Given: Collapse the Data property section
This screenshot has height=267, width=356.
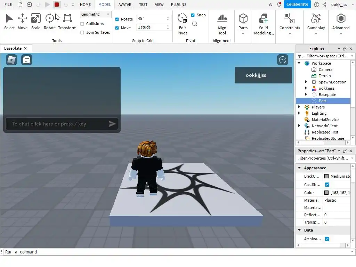Looking at the screenshot, I should click(299, 230).
